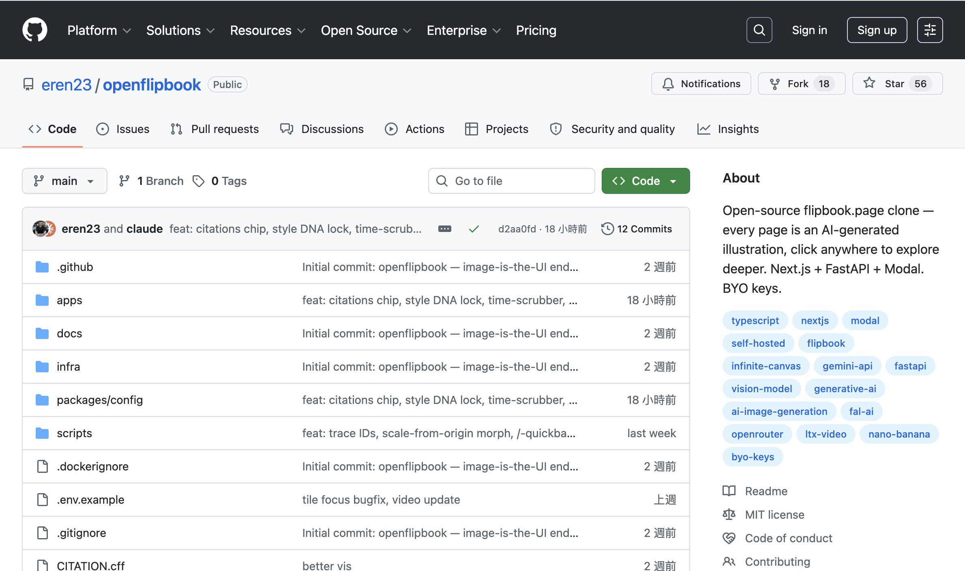Expand the Resources menu
965x571 pixels.
[268, 30]
